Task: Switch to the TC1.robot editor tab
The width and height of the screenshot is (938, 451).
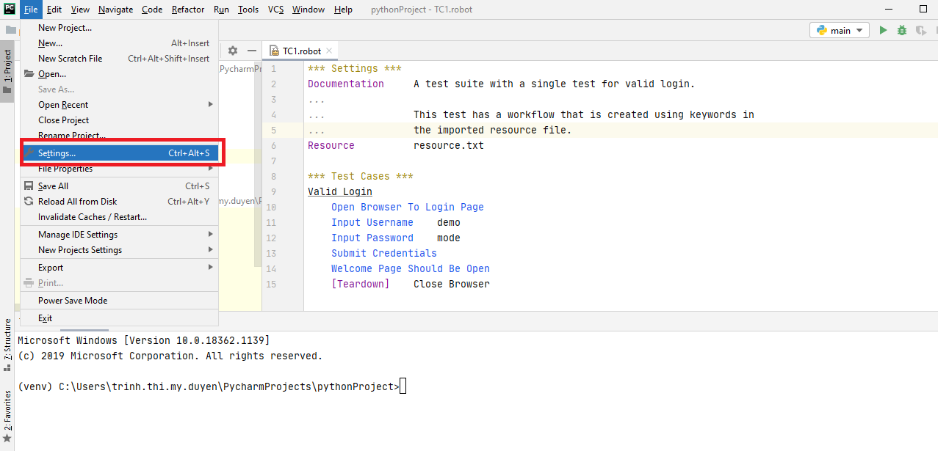Action: [301, 51]
